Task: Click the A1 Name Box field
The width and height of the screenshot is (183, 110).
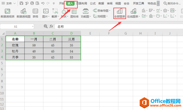Action: pyautogui.click(x=17, y=27)
